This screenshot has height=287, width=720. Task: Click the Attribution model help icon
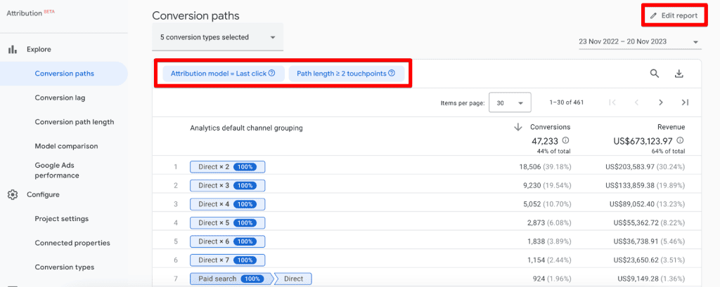(x=271, y=73)
